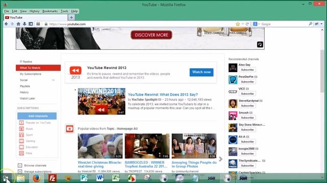Open the Firefox home page icon
Screen dimensions: 327x183
(18, 24)
